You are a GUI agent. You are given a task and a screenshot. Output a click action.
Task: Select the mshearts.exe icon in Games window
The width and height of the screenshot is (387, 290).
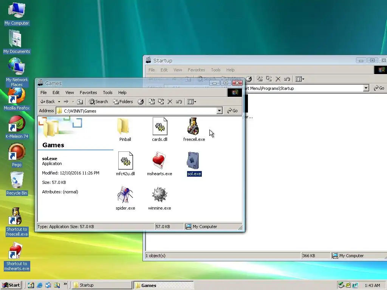pos(159,164)
